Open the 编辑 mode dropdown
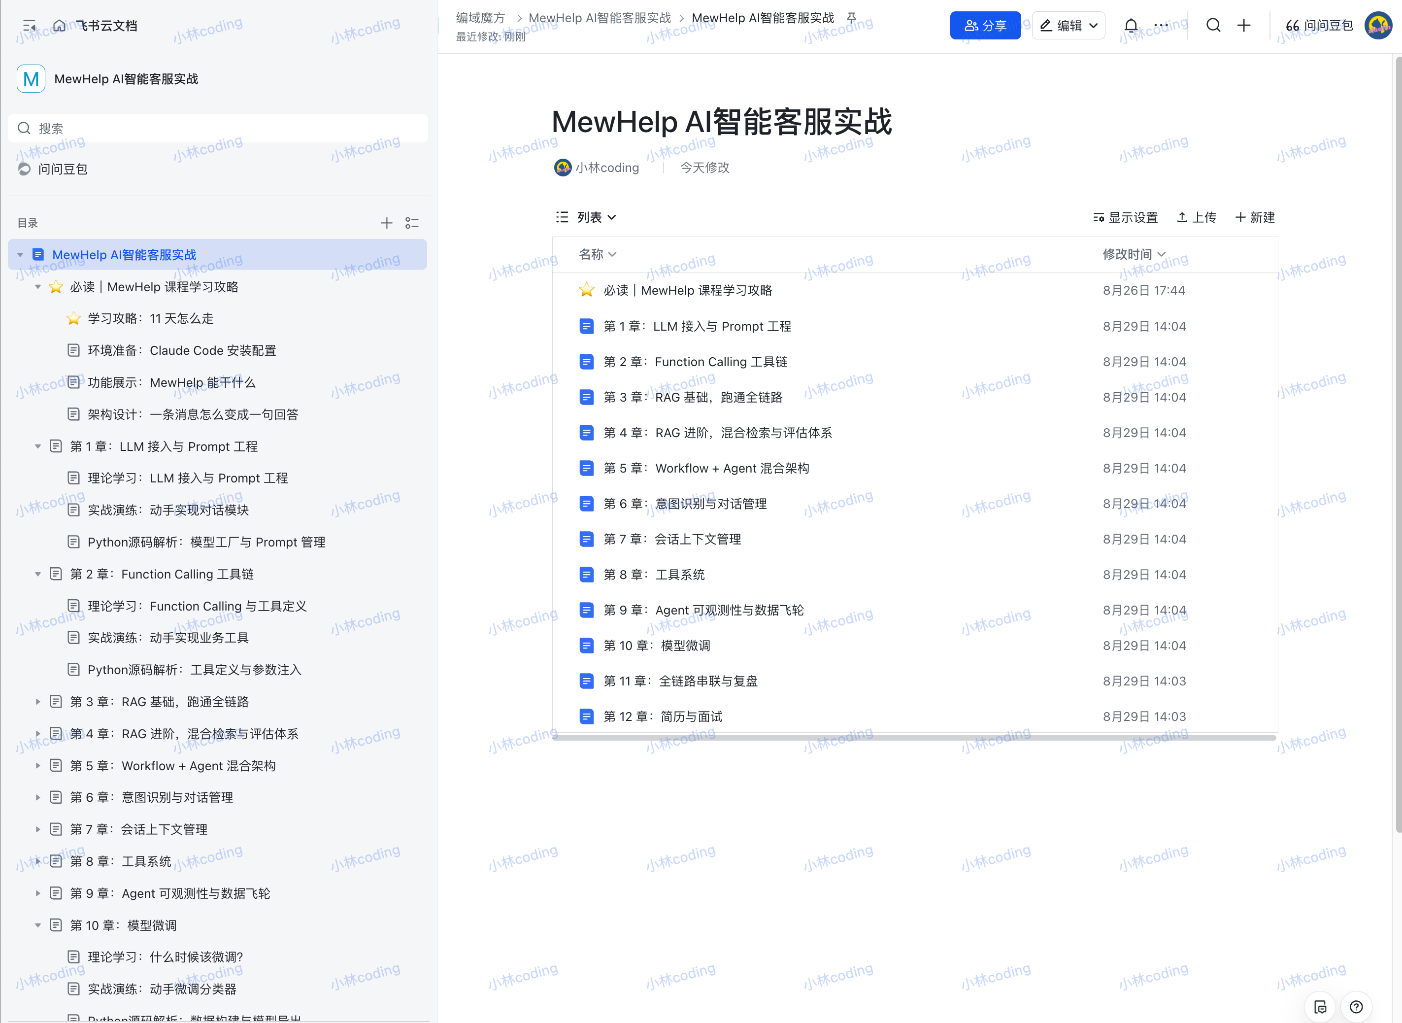Image resolution: width=1402 pixels, height=1023 pixels. (1068, 26)
